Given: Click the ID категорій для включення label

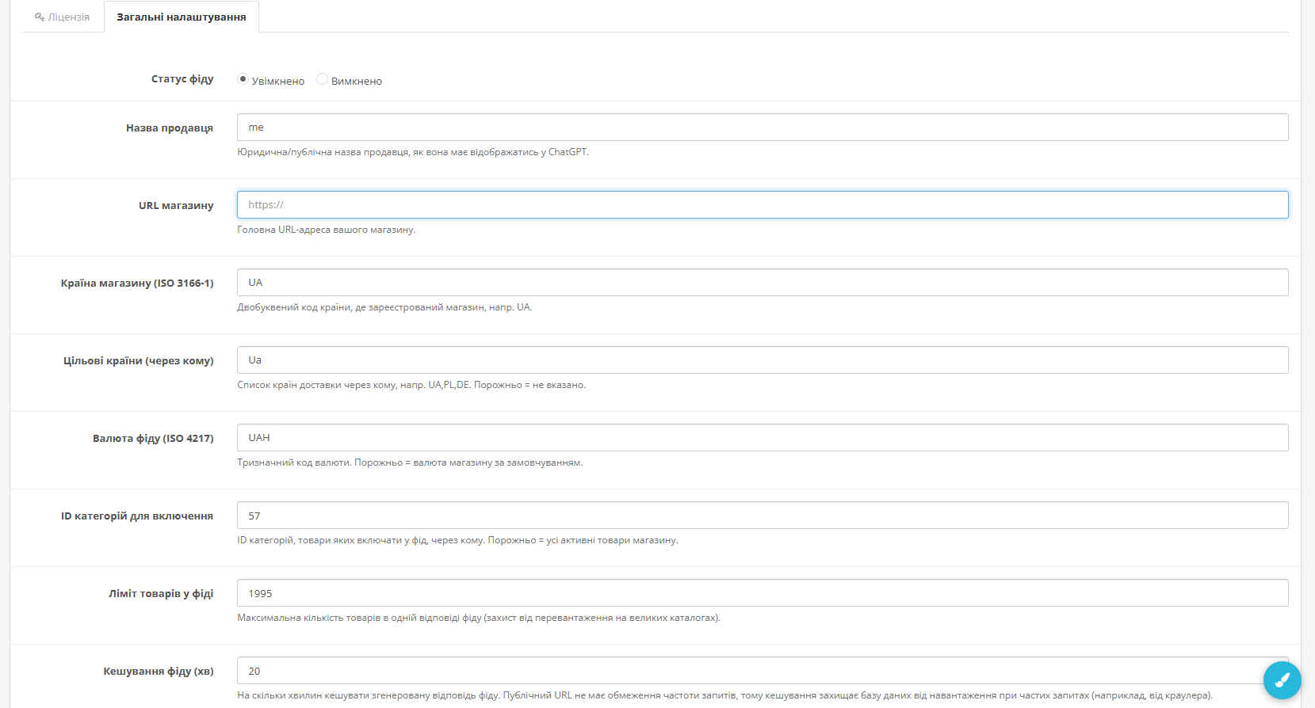Looking at the screenshot, I should coord(137,516).
